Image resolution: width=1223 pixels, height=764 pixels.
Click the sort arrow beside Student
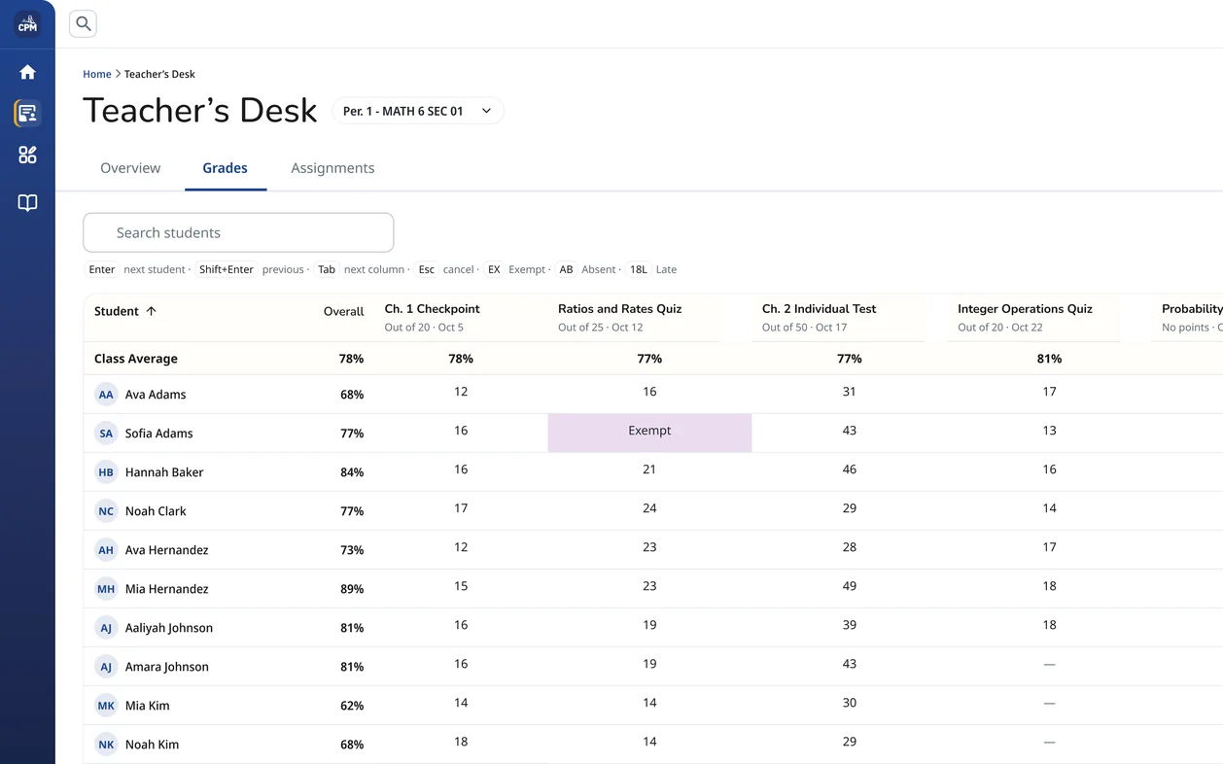[151, 311]
